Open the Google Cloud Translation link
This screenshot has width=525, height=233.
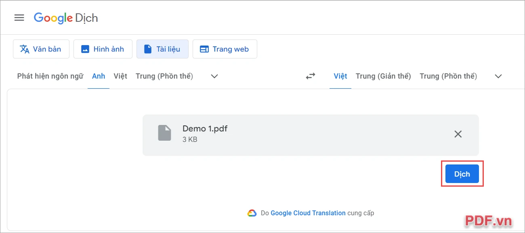[308, 213]
